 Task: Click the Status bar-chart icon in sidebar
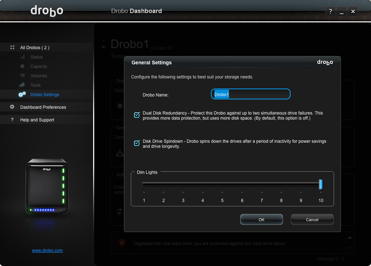pyautogui.click(x=22, y=57)
